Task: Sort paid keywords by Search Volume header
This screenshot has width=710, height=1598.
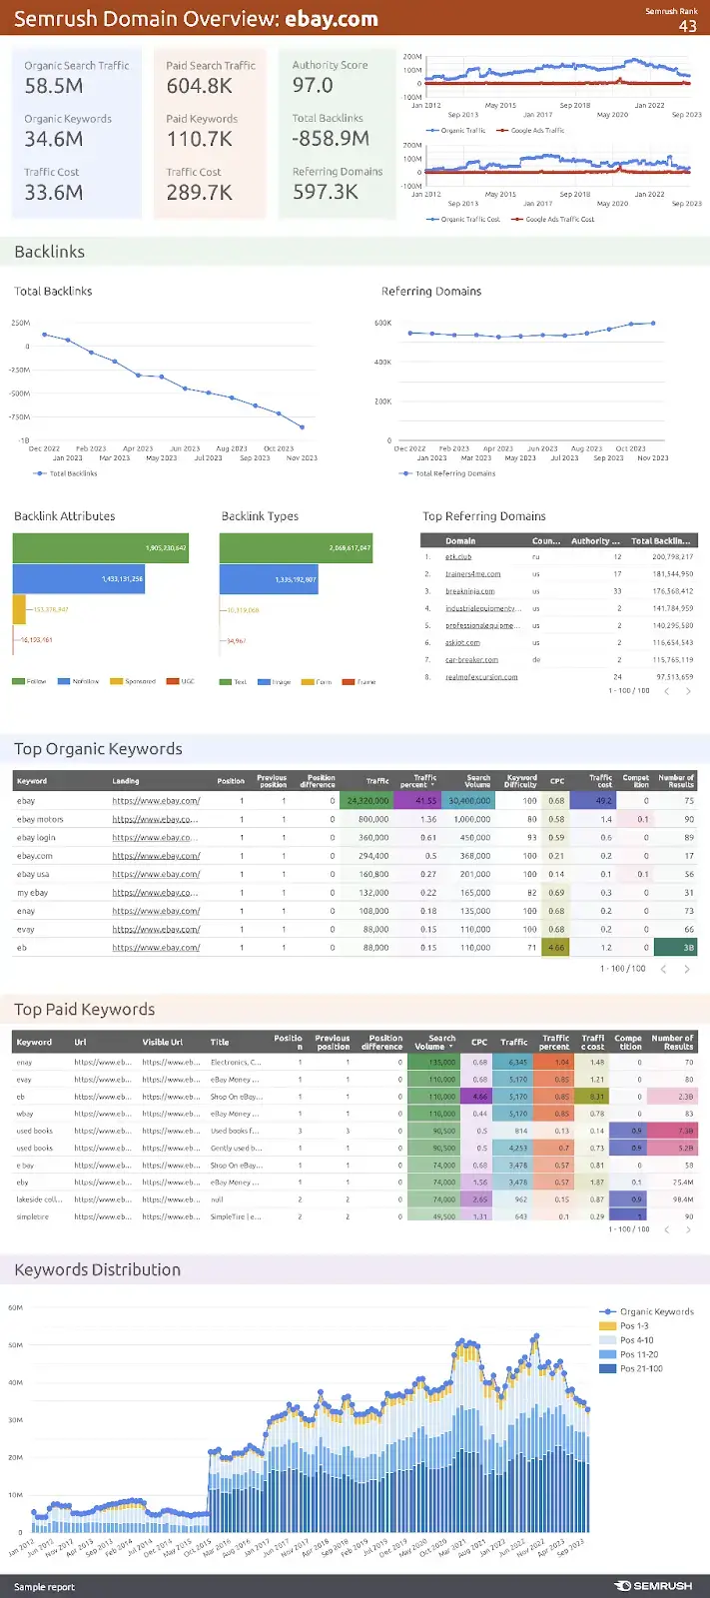Action: point(436,1042)
